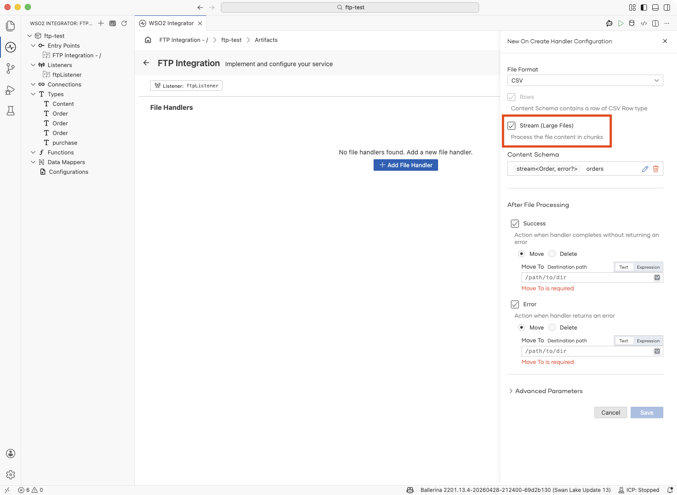Click the refresh icon in sidebar header
This screenshot has height=495, width=677.
point(124,23)
